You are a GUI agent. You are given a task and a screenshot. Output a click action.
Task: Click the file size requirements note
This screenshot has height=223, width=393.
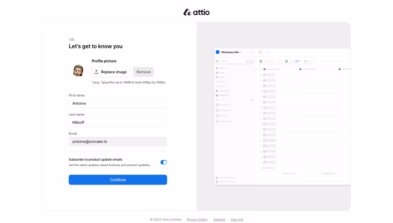click(128, 82)
